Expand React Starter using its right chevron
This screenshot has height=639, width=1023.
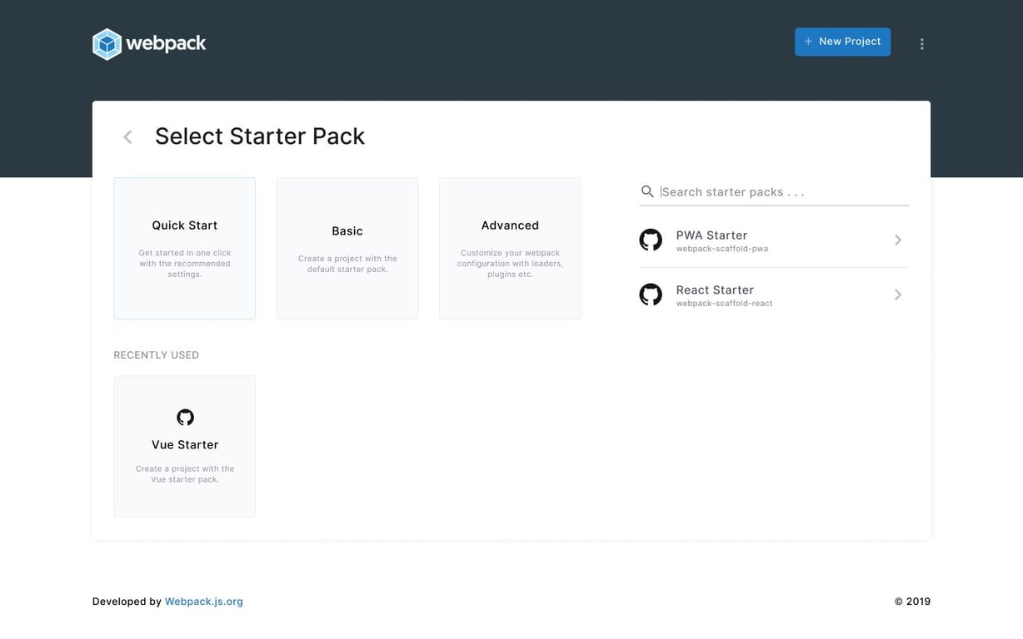tap(897, 294)
